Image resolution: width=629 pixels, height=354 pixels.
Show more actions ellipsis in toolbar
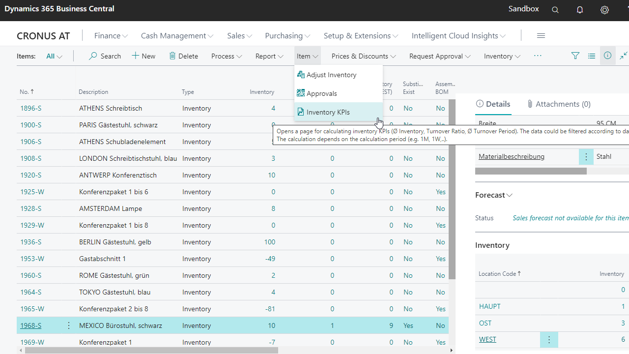click(x=538, y=56)
